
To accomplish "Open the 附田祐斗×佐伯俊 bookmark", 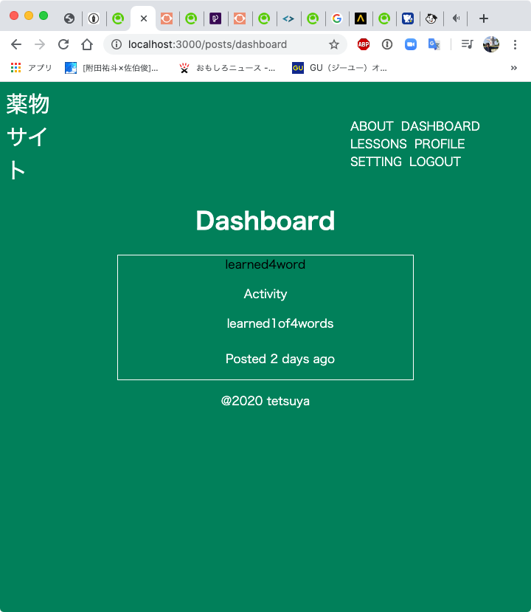I will pyautogui.click(x=111, y=68).
